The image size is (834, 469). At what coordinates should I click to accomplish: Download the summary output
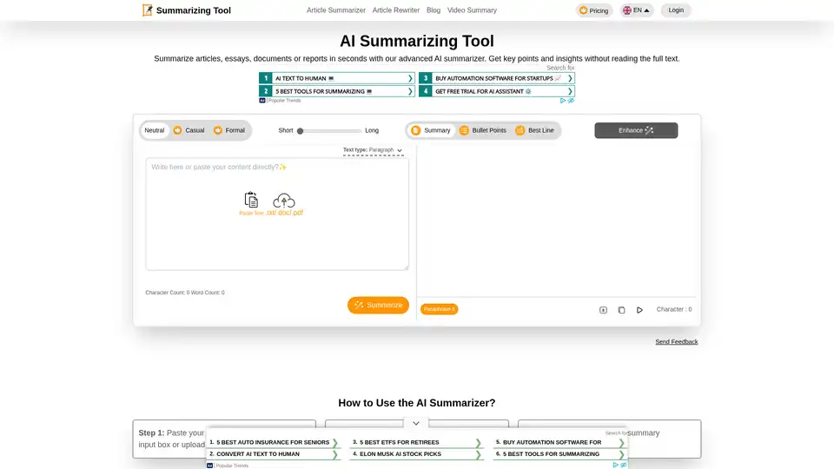[x=603, y=310]
